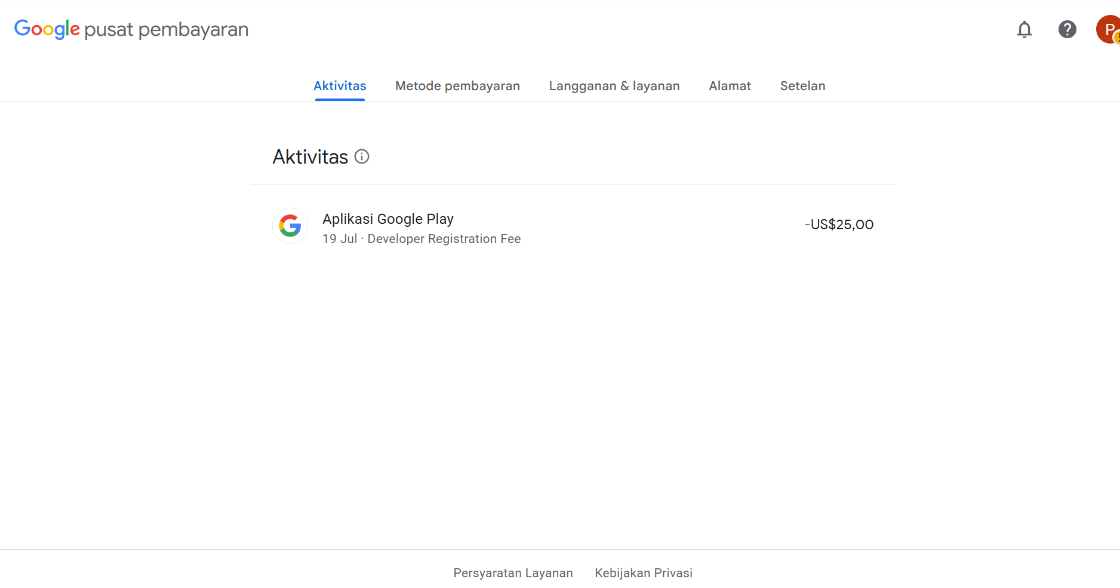Click the -US$25,00 amount
Screen dimensions: 1120x588
[839, 224]
